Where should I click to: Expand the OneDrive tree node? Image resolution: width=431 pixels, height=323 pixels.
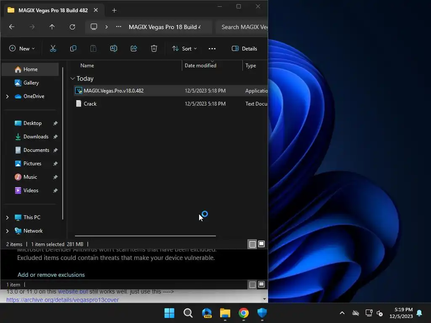click(8, 96)
